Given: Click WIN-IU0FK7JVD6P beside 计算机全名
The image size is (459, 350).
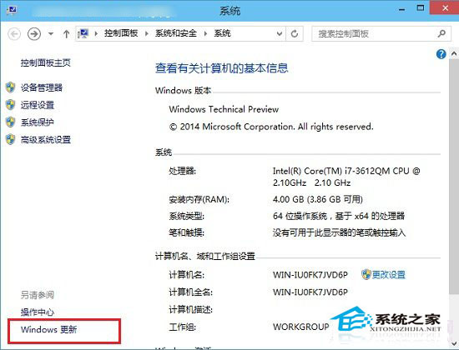Looking at the screenshot, I should tap(310, 292).
